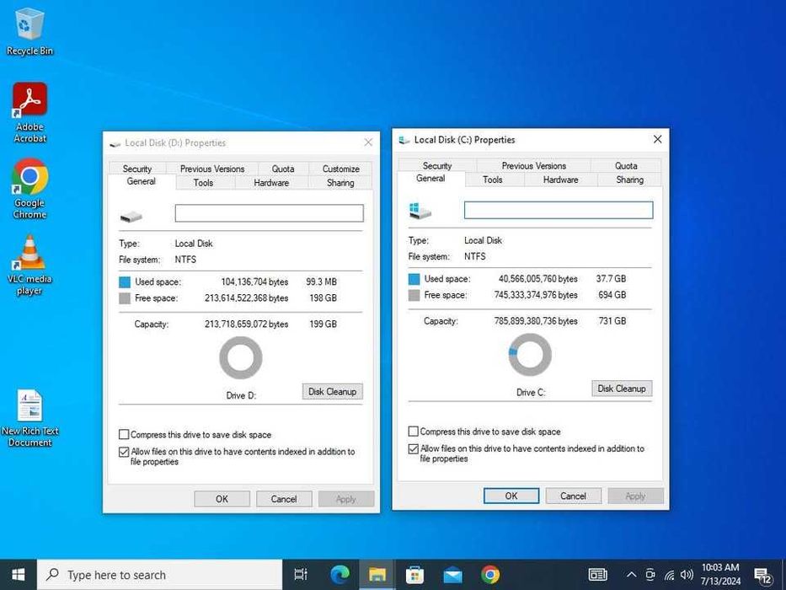The width and height of the screenshot is (786, 590).
Task: Open Task View from the taskbar
Action: (x=300, y=575)
